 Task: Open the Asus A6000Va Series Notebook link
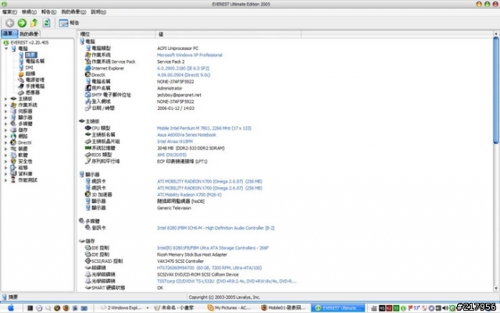pyautogui.click(x=187, y=135)
